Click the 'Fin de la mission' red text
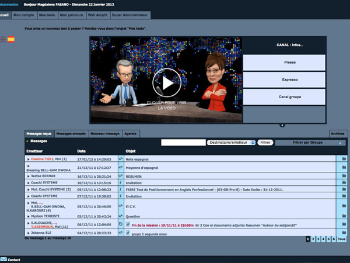The width and height of the screenshot is (350, 263). (x=163, y=225)
